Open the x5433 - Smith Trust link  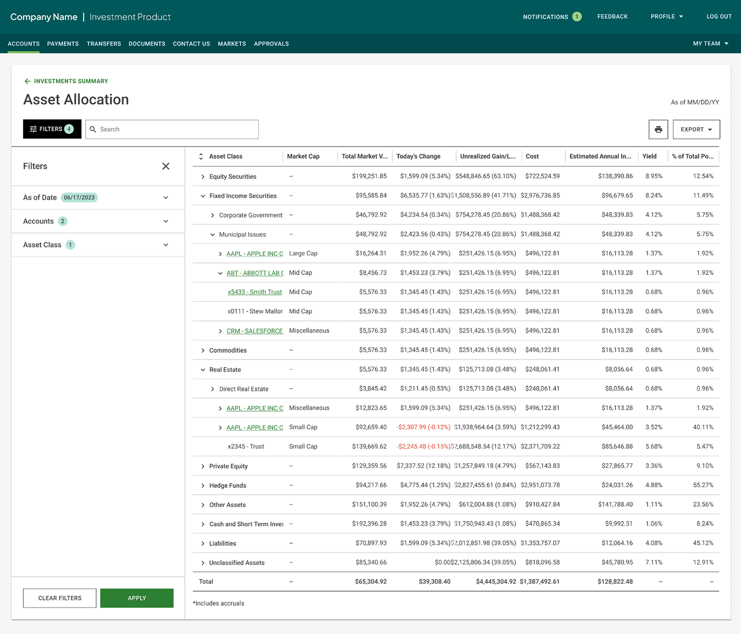255,292
